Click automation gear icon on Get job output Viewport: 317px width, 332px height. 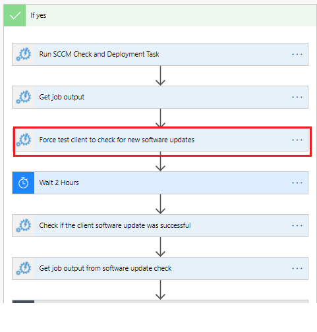click(x=23, y=97)
